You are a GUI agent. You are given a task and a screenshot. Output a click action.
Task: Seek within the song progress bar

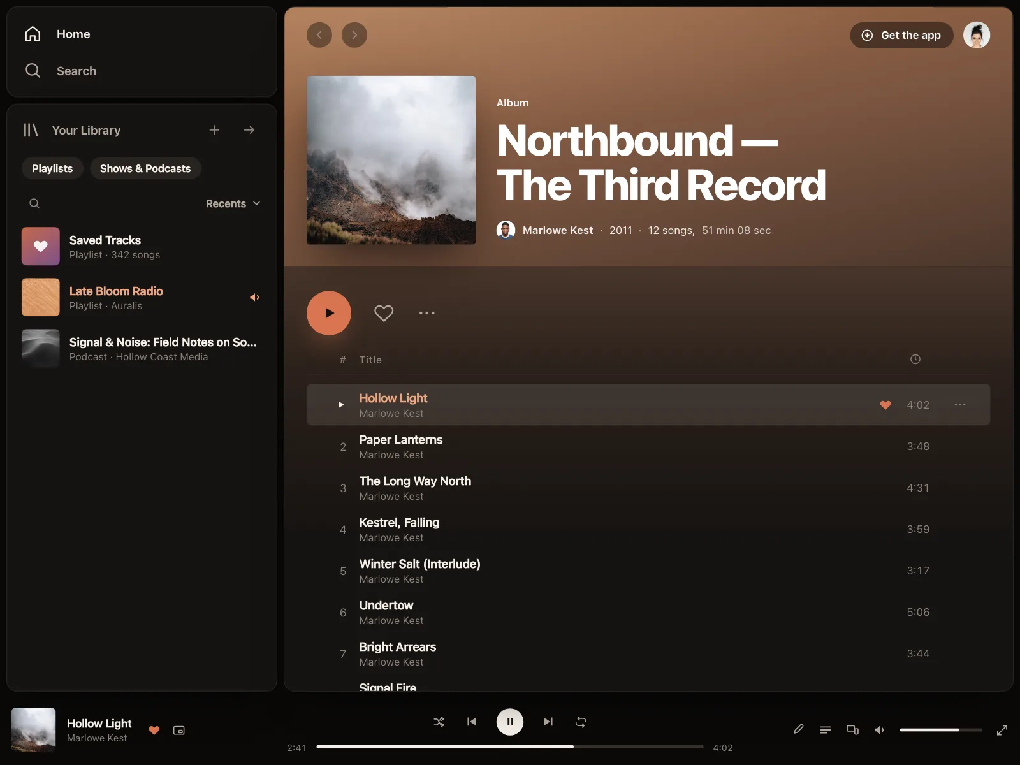click(510, 747)
